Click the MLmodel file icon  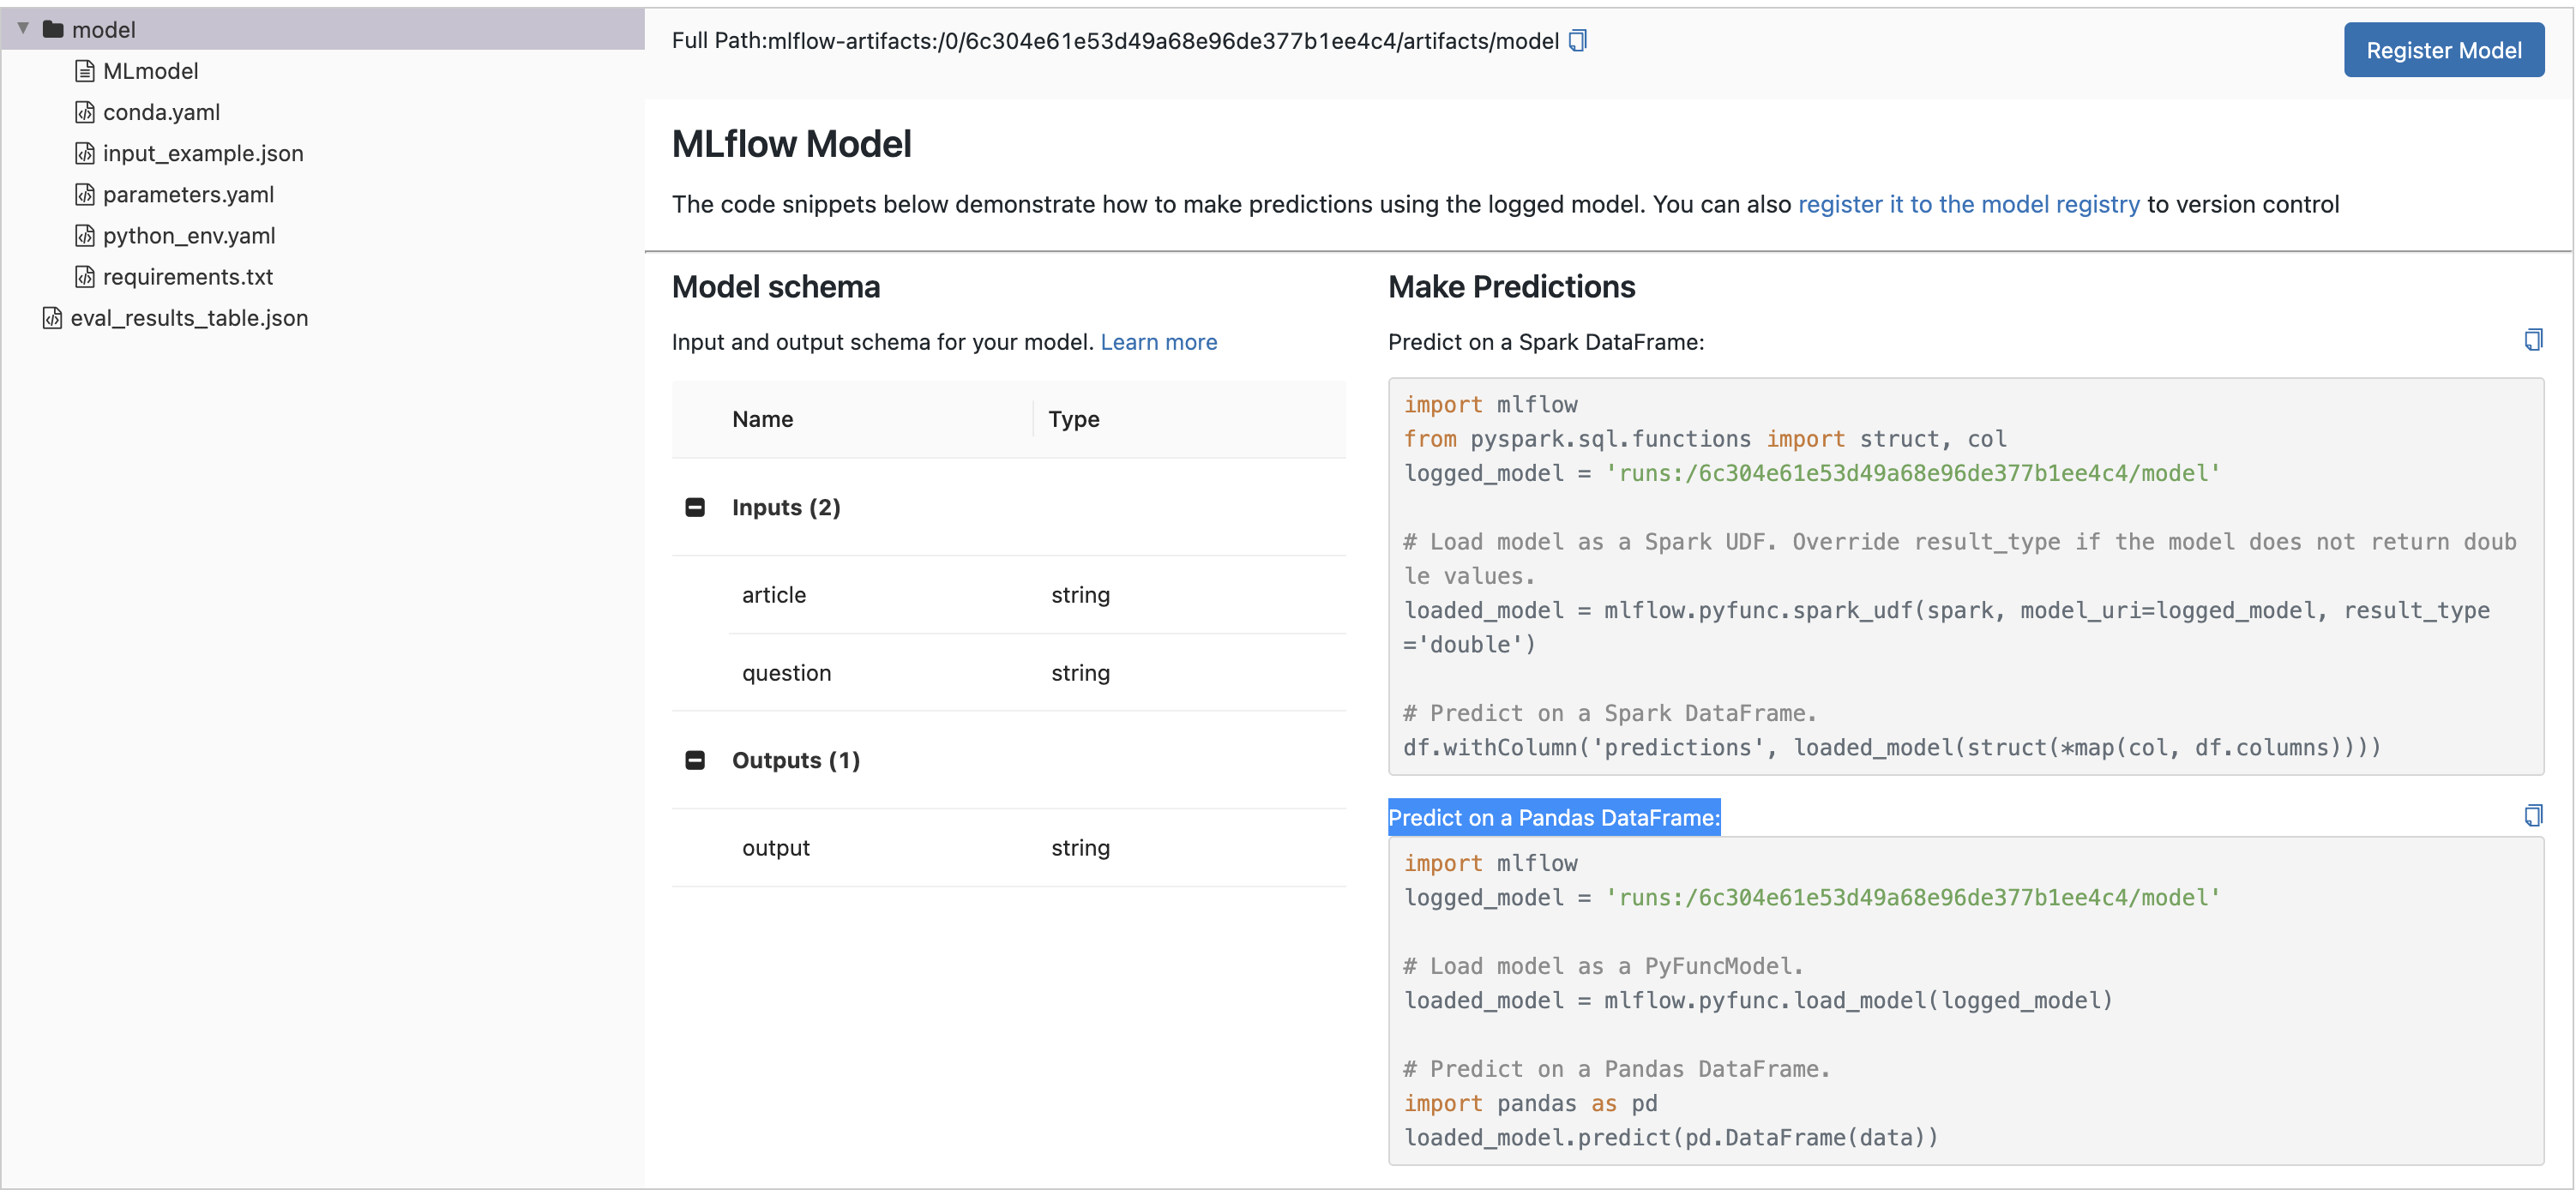tap(85, 71)
